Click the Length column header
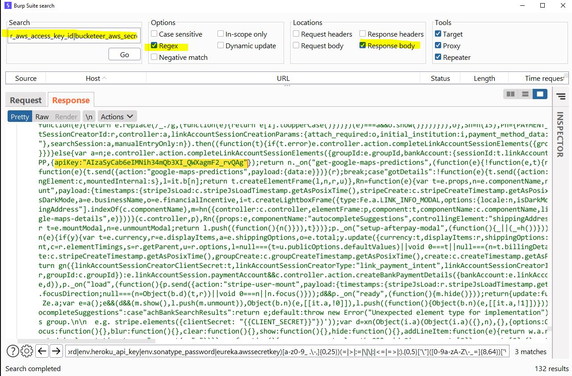572x376 pixels. click(484, 78)
